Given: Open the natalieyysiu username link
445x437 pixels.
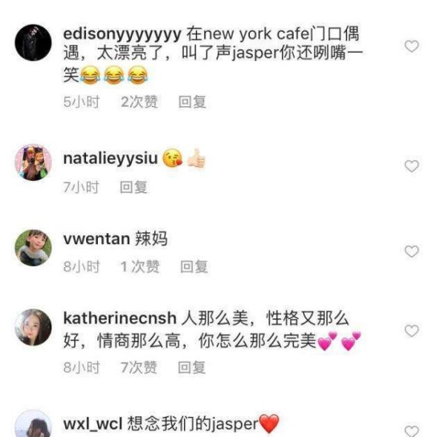Looking at the screenshot, I should (x=111, y=158).
